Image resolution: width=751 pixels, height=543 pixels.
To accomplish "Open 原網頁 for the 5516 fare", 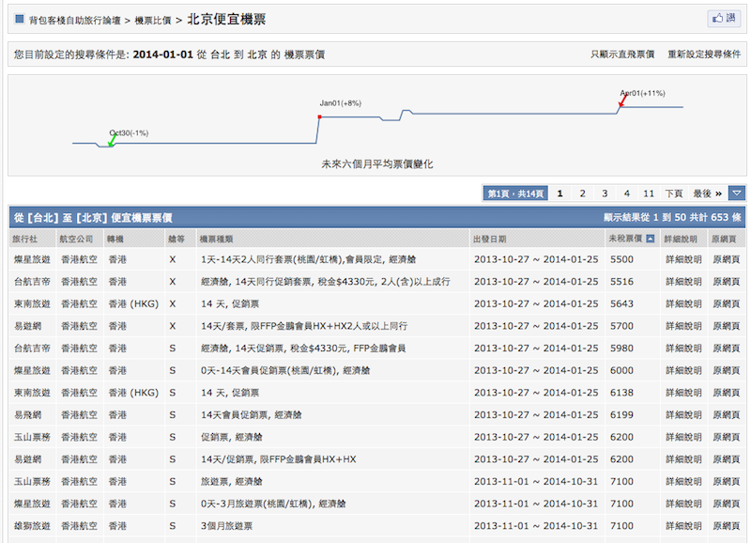I will pyautogui.click(x=726, y=281).
